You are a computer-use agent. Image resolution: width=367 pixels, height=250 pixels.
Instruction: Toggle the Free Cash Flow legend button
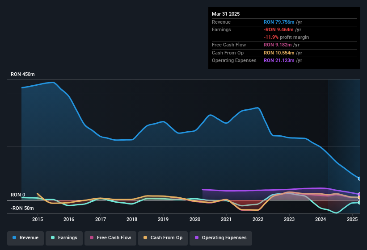[110, 238]
